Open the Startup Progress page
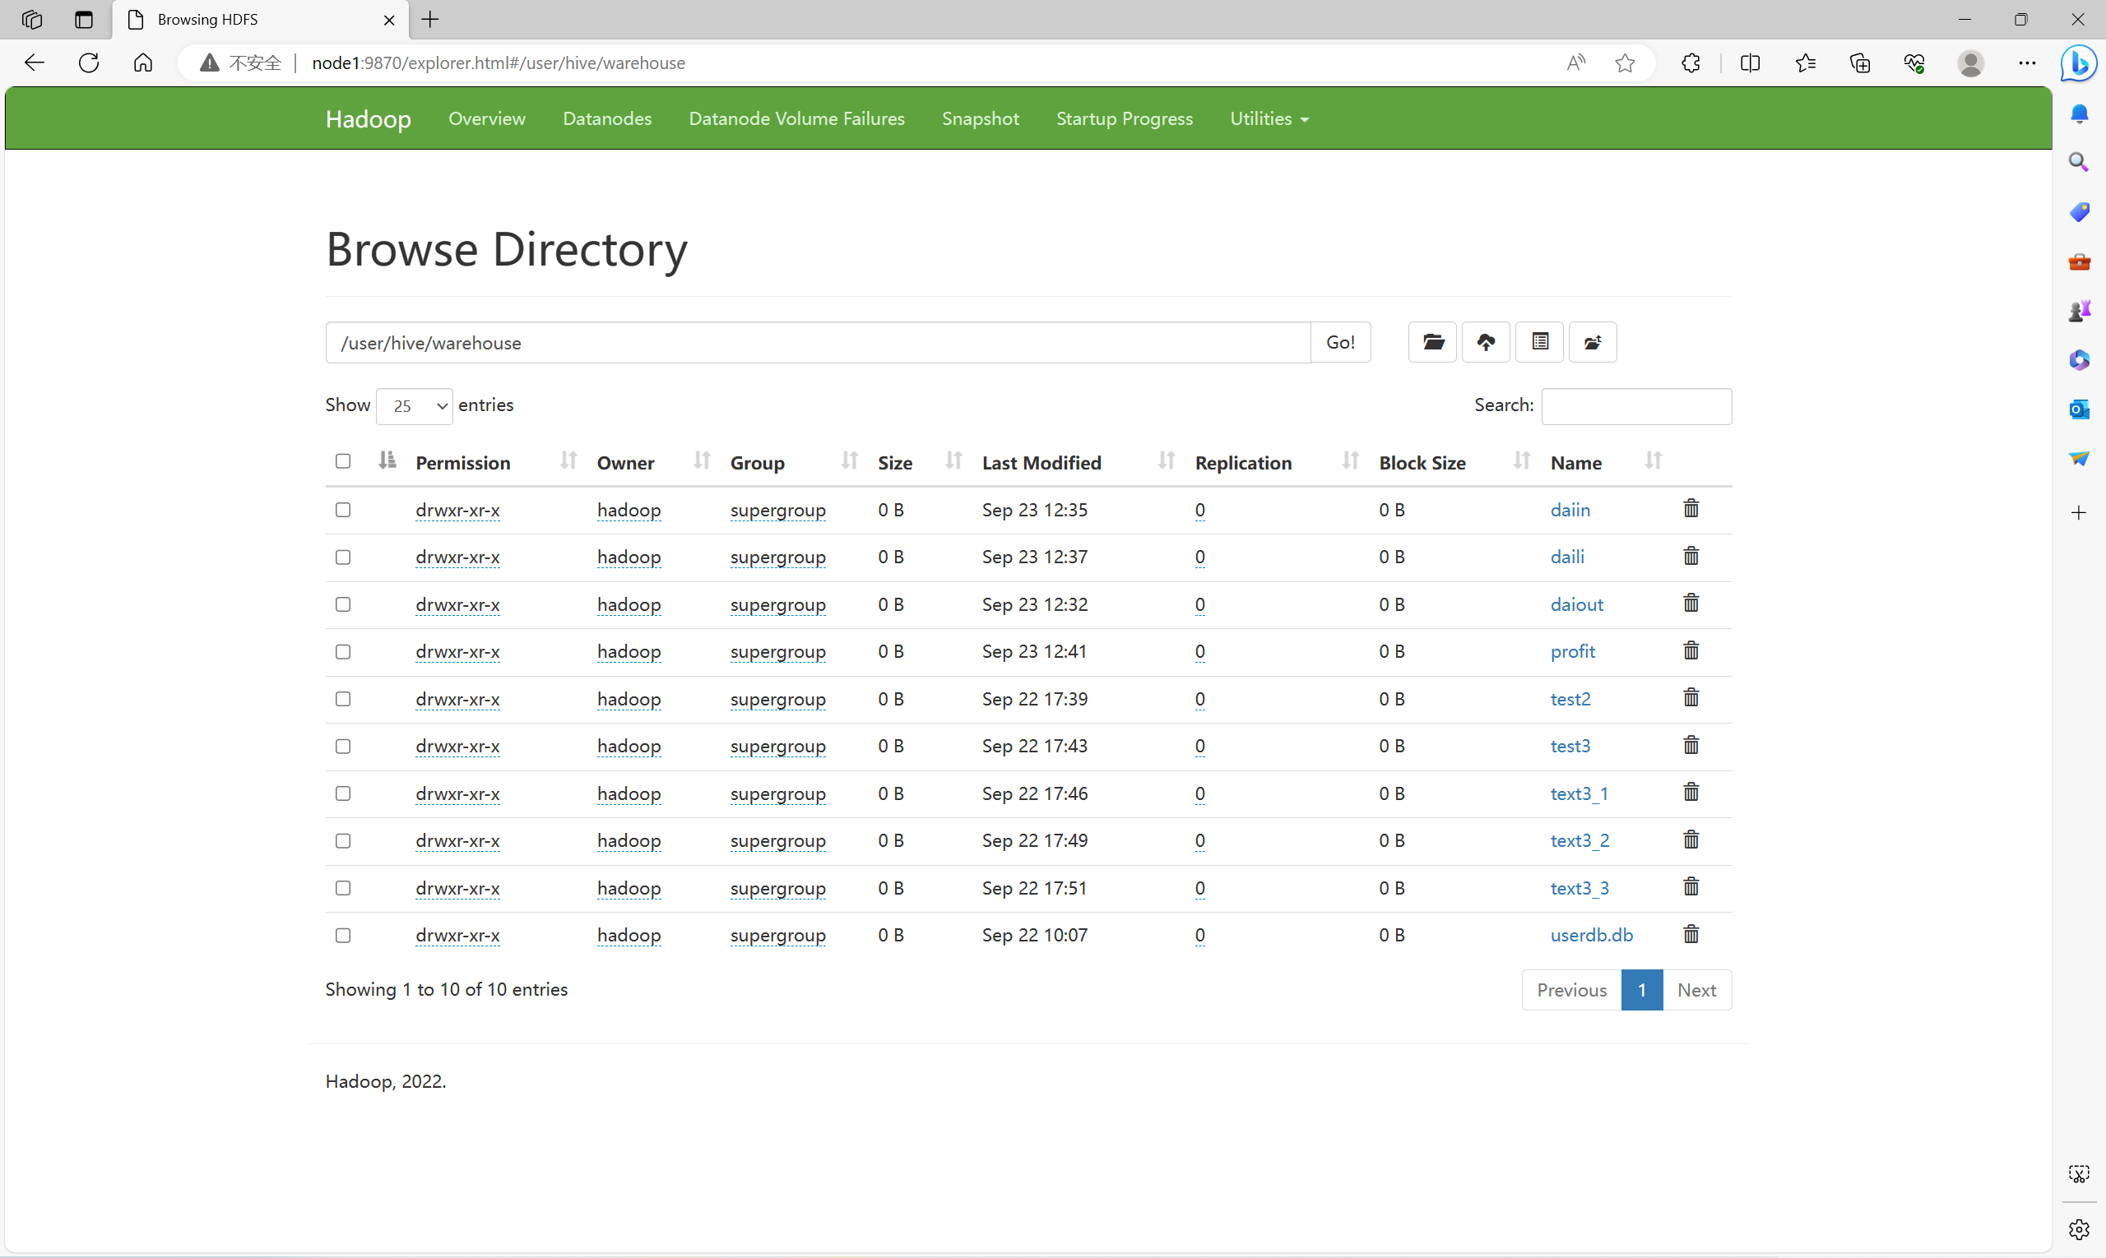Image resolution: width=2106 pixels, height=1258 pixels. pos(1124,118)
